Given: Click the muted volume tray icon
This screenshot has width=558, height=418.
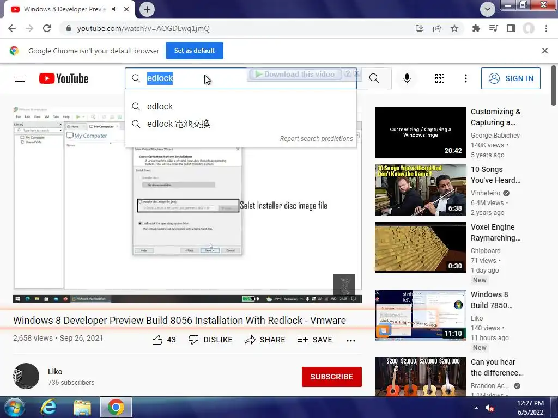Looking at the screenshot, I should pyautogui.click(x=490, y=408).
